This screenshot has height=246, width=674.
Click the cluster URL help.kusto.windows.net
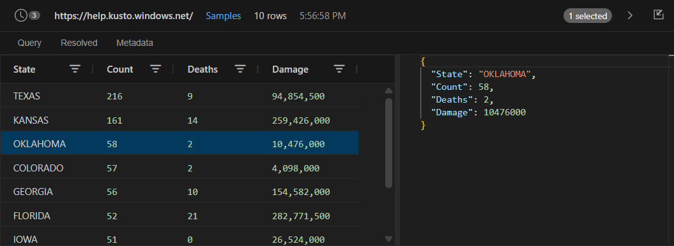[124, 16]
